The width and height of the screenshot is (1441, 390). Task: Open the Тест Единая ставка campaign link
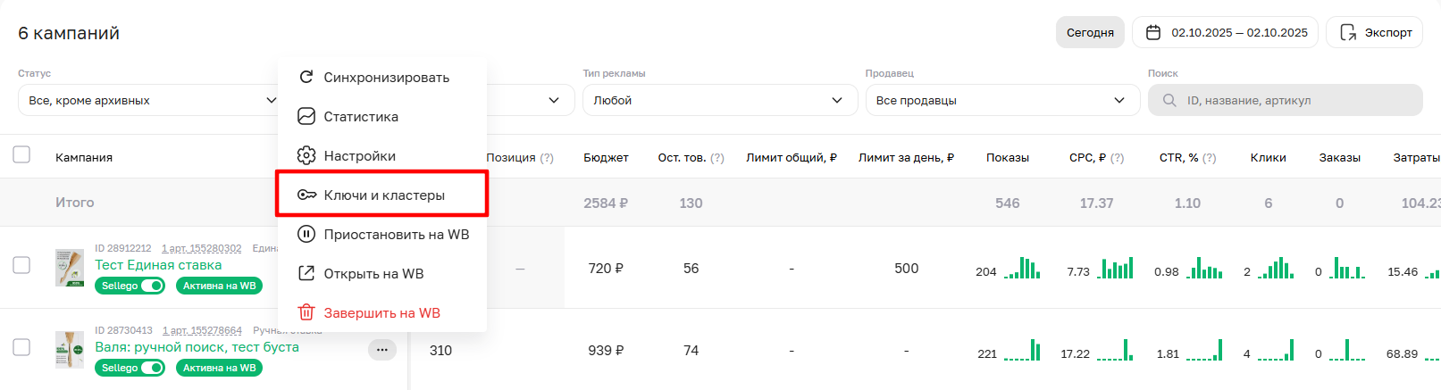pyautogui.click(x=158, y=265)
